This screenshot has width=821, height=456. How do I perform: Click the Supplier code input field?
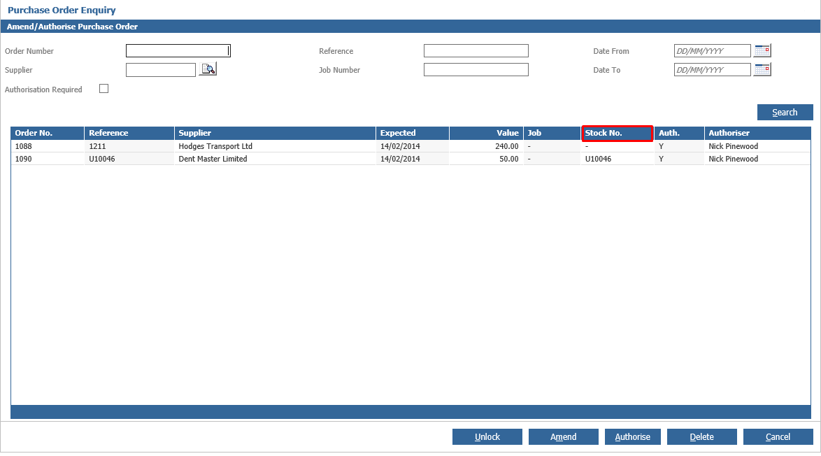pos(161,70)
